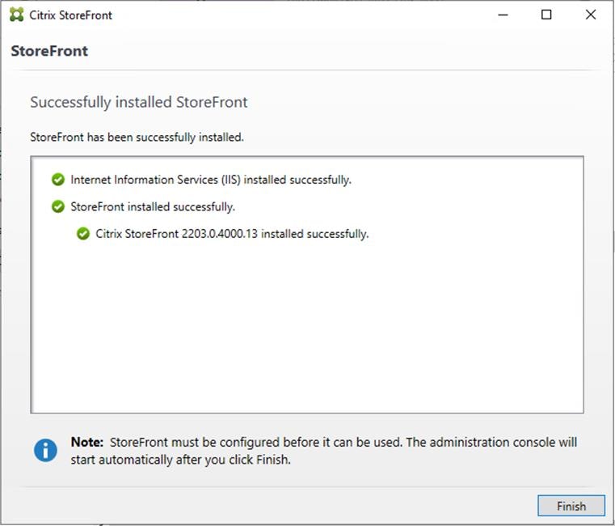Image resolution: width=615 pixels, height=526 pixels.
Task: Click the 'StoreFront' bold header title
Action: [49, 51]
